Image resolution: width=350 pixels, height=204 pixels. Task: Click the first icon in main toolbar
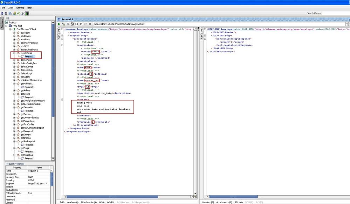pos(2,13)
